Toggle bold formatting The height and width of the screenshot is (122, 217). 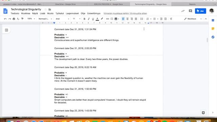(x=84, y=19)
